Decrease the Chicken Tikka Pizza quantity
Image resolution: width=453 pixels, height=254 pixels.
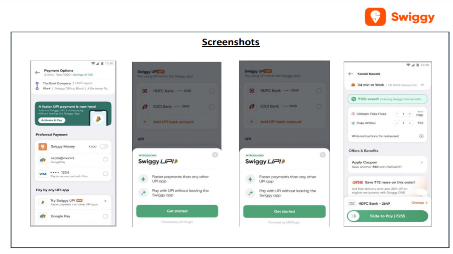(397, 114)
